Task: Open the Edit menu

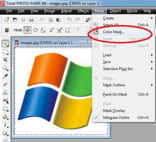Action: (21, 11)
